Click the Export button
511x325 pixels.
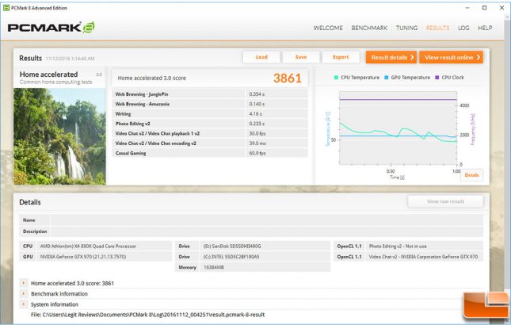click(341, 57)
